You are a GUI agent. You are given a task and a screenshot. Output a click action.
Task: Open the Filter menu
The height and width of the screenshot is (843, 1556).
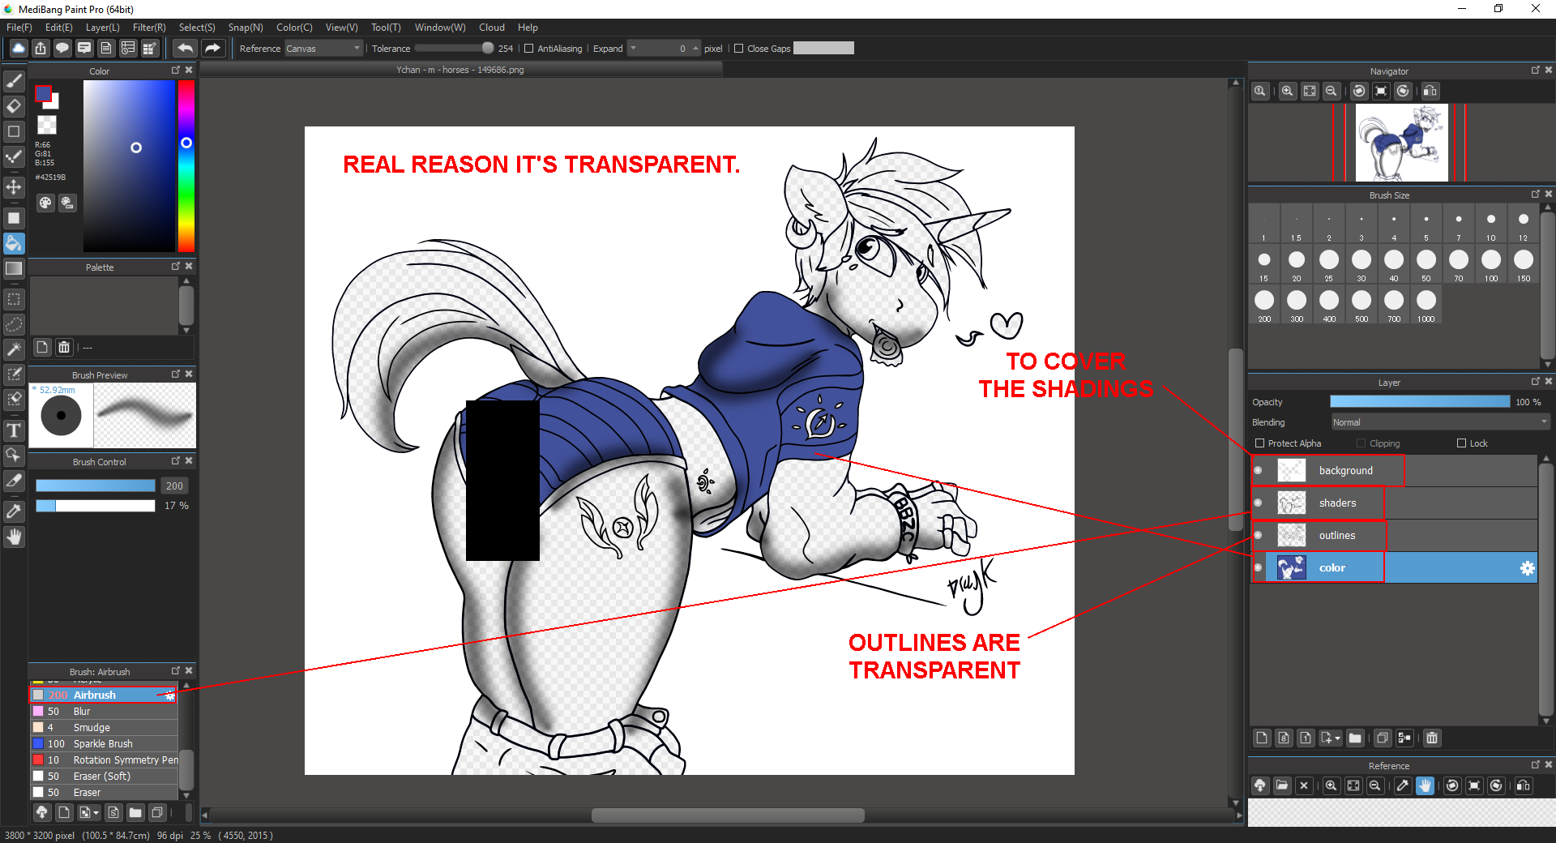149,28
